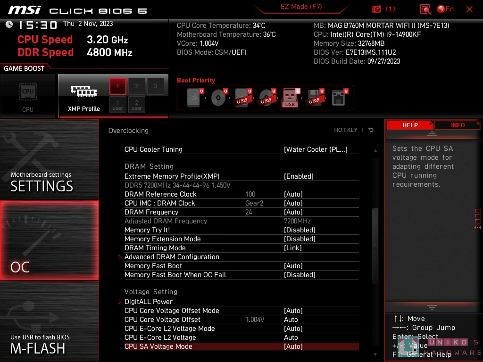The height and width of the screenshot is (362, 483).
Task: Click the back arrow next to HOT KEY
Action: 371,130
